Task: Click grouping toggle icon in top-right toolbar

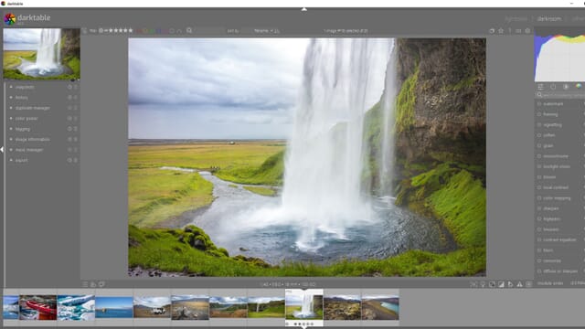Action: pyautogui.click(x=492, y=31)
